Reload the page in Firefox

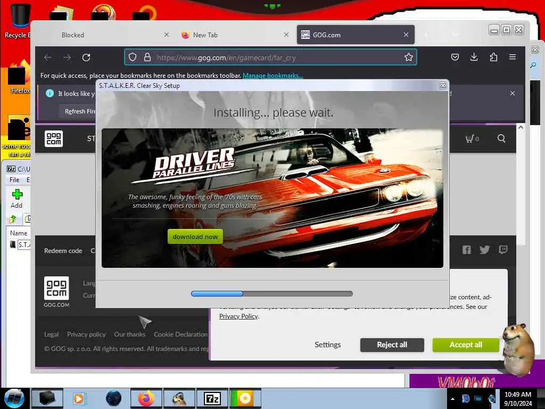[x=86, y=58]
